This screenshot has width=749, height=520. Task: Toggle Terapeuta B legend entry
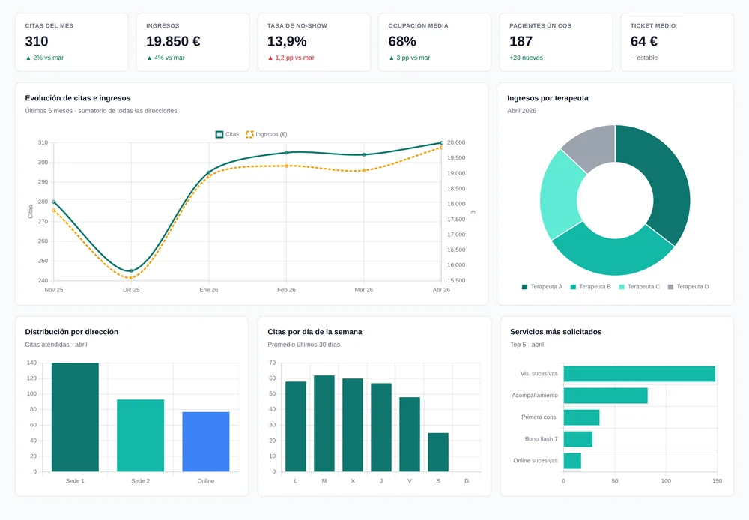click(591, 287)
